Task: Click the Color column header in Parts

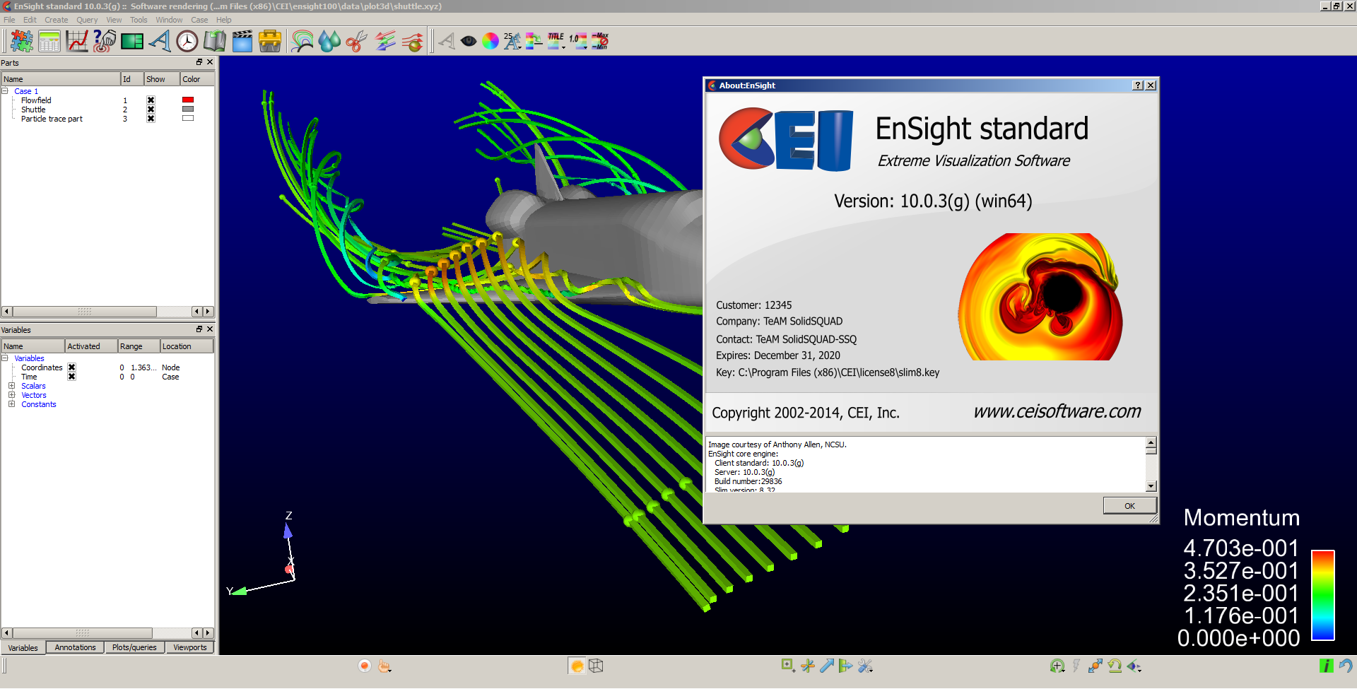Action: (196, 79)
